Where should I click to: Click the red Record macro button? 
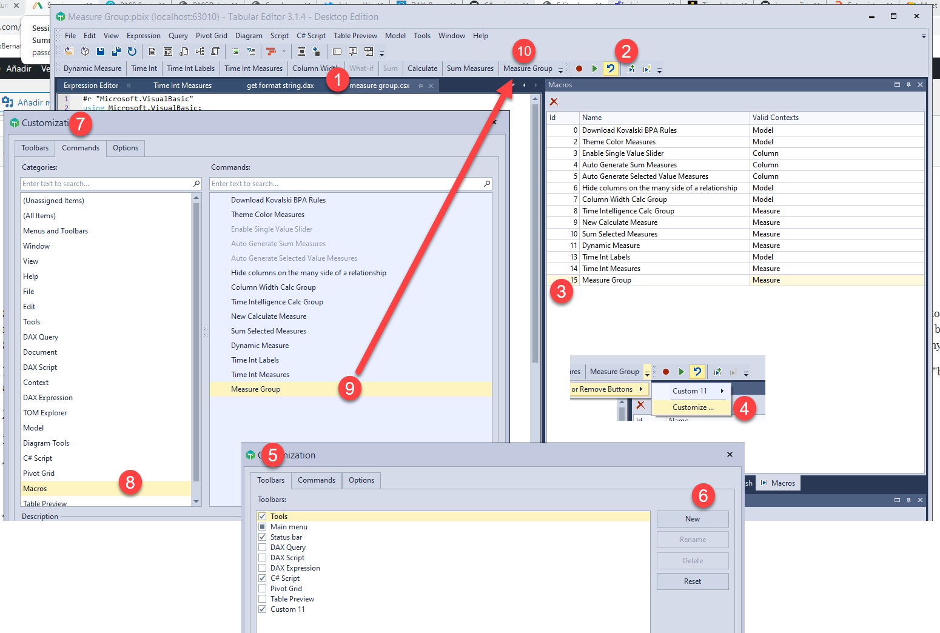click(579, 69)
